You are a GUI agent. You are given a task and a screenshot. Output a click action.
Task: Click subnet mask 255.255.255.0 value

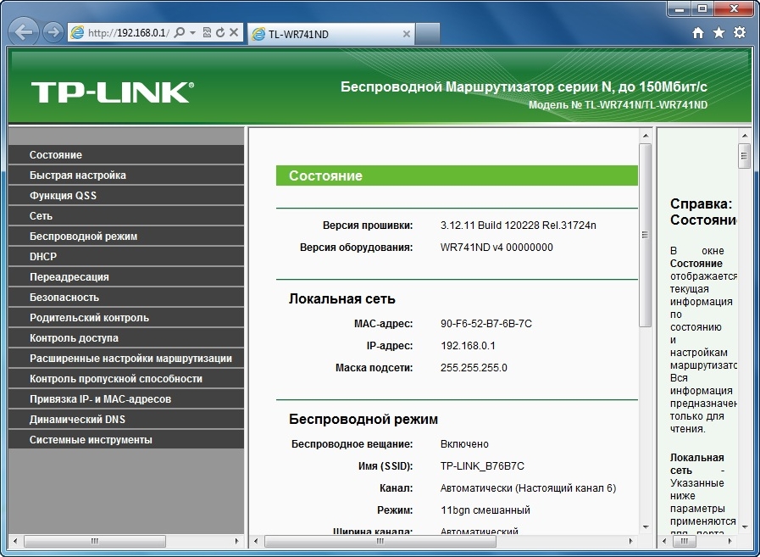pos(474,368)
